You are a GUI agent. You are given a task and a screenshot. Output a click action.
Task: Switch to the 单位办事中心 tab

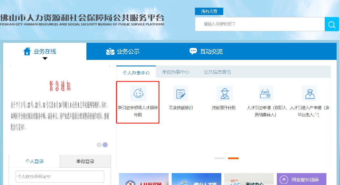tap(176, 72)
